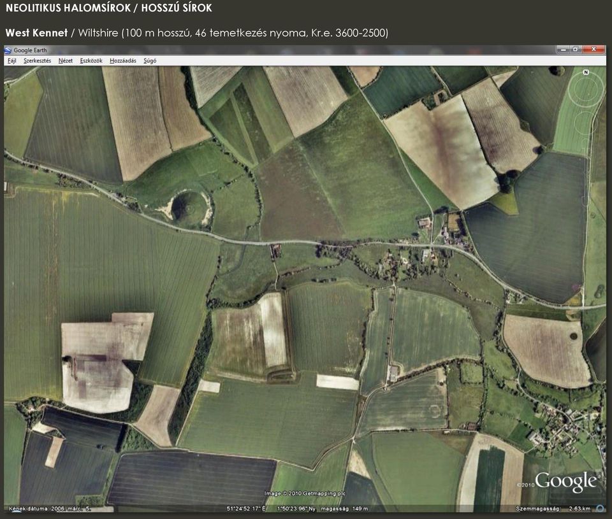Click the zoom slider on the right side
Viewport: 612px width, 519px height.
pos(585,171)
